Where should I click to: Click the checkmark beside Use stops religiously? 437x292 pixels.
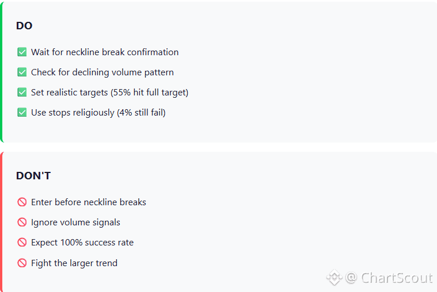coord(22,113)
